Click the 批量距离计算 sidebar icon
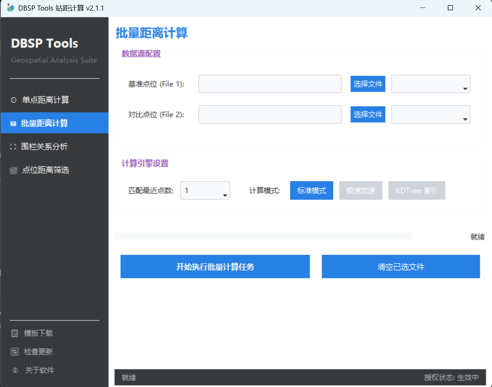The image size is (492, 387). 13,123
